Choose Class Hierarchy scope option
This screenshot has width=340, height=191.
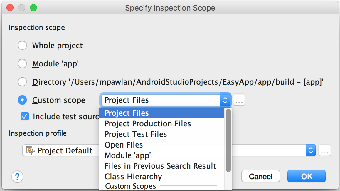(133, 177)
